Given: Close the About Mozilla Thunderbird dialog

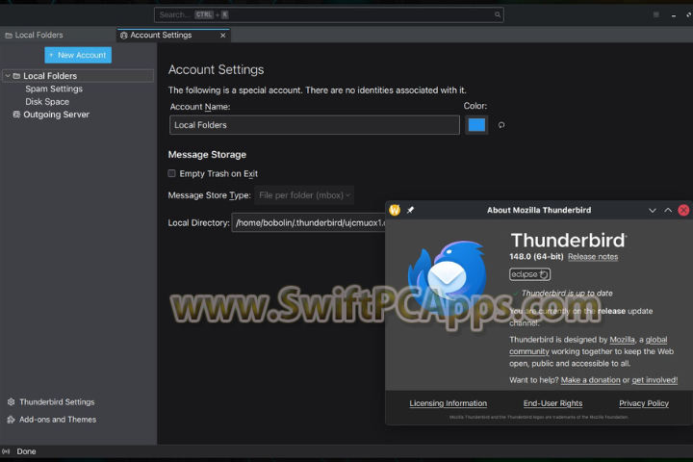Looking at the screenshot, I should [x=683, y=211].
